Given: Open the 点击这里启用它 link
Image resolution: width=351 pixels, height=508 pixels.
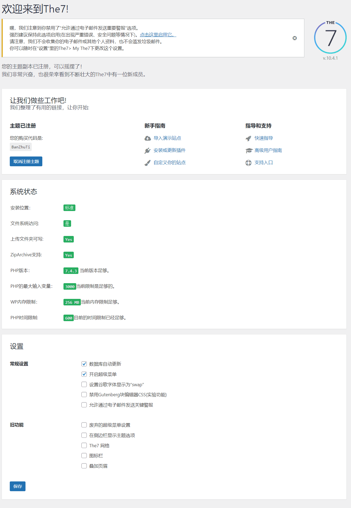Looking at the screenshot, I should tap(158, 35).
